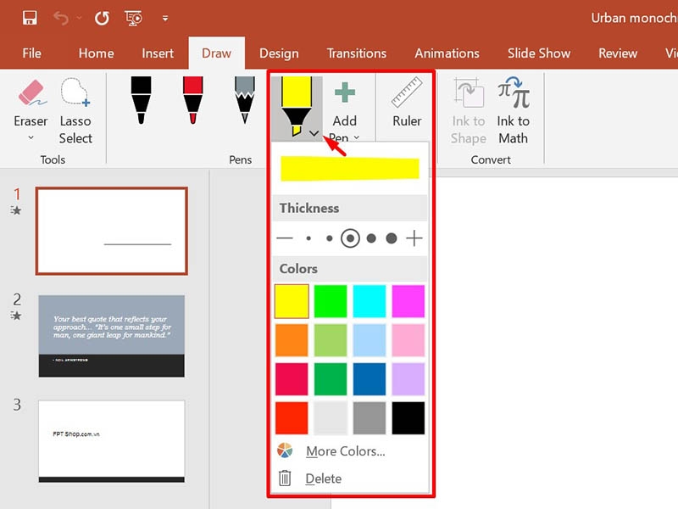Screen dimensions: 678x509
Task: Select the Draw ribbon tab
Action: click(217, 53)
